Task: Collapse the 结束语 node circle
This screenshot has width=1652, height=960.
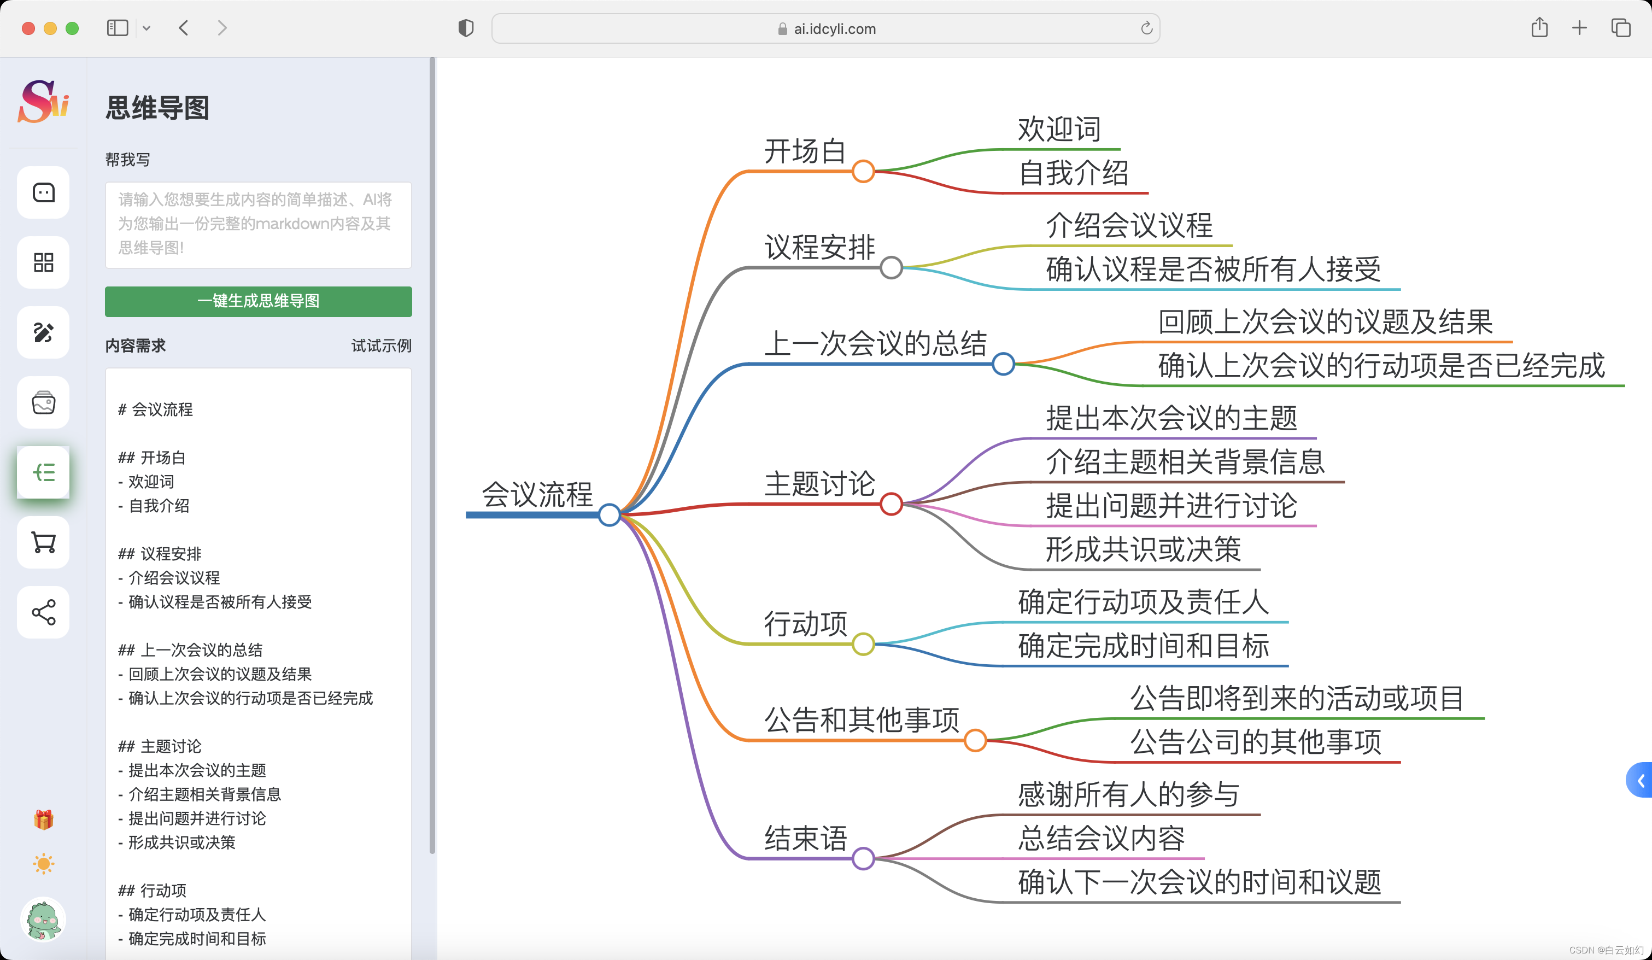Action: click(863, 858)
